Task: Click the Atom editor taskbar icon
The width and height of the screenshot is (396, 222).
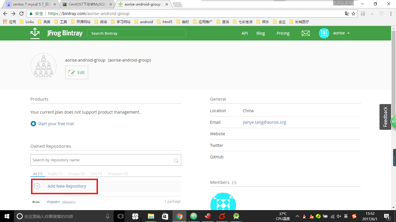Action: click(194, 216)
